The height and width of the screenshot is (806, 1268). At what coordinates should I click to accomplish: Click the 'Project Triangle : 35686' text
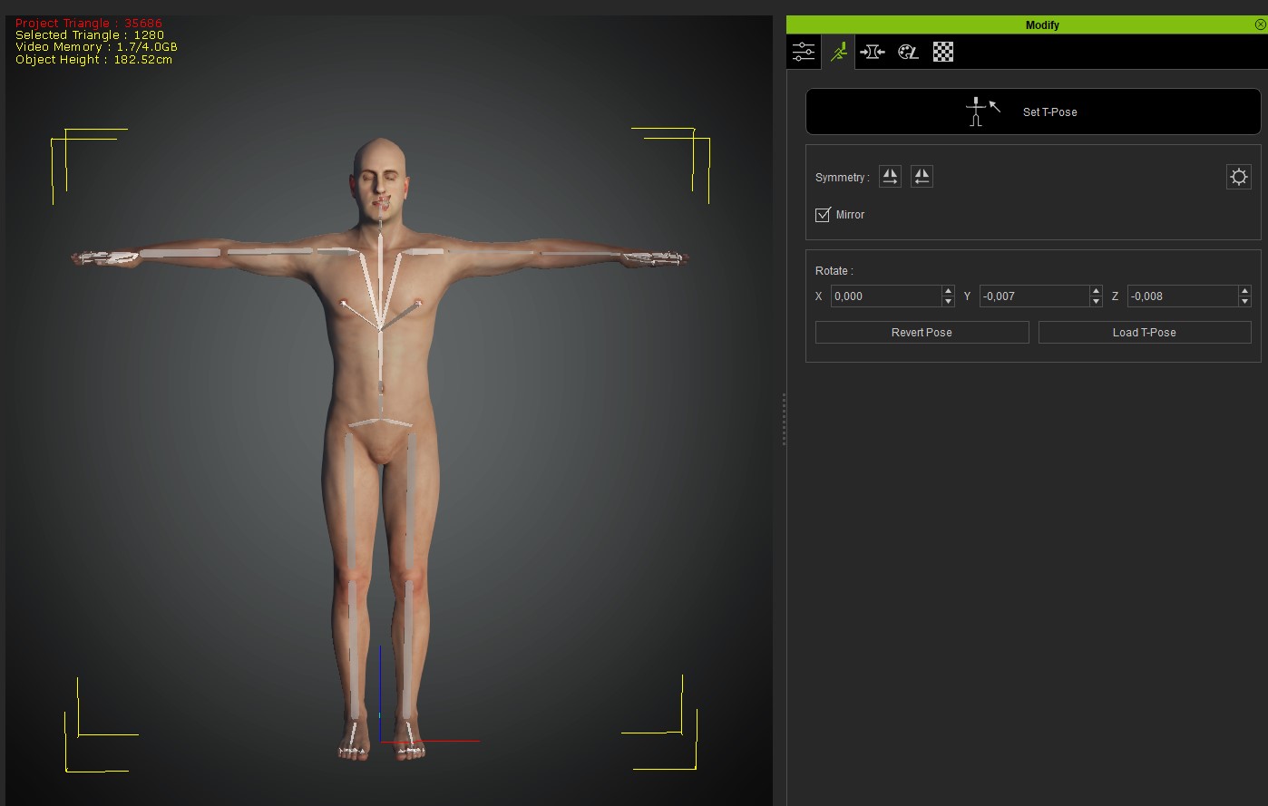[89, 23]
